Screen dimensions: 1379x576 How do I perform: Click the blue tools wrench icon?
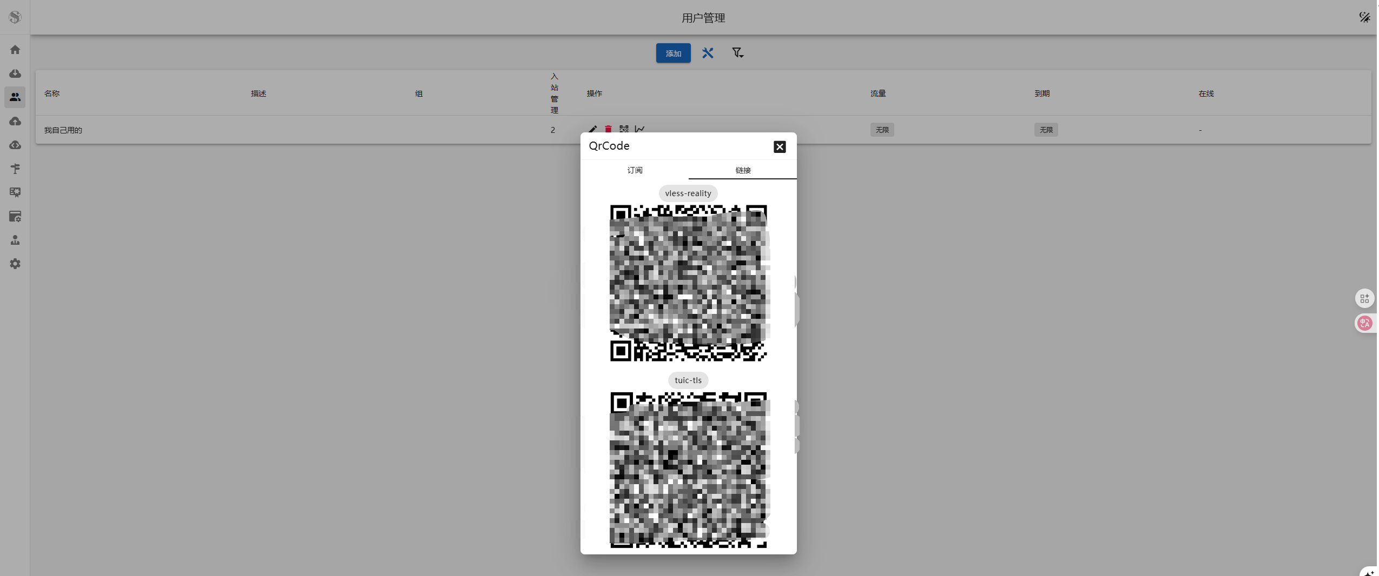[x=708, y=53]
